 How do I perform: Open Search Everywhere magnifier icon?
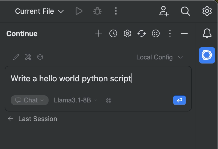click(185, 11)
